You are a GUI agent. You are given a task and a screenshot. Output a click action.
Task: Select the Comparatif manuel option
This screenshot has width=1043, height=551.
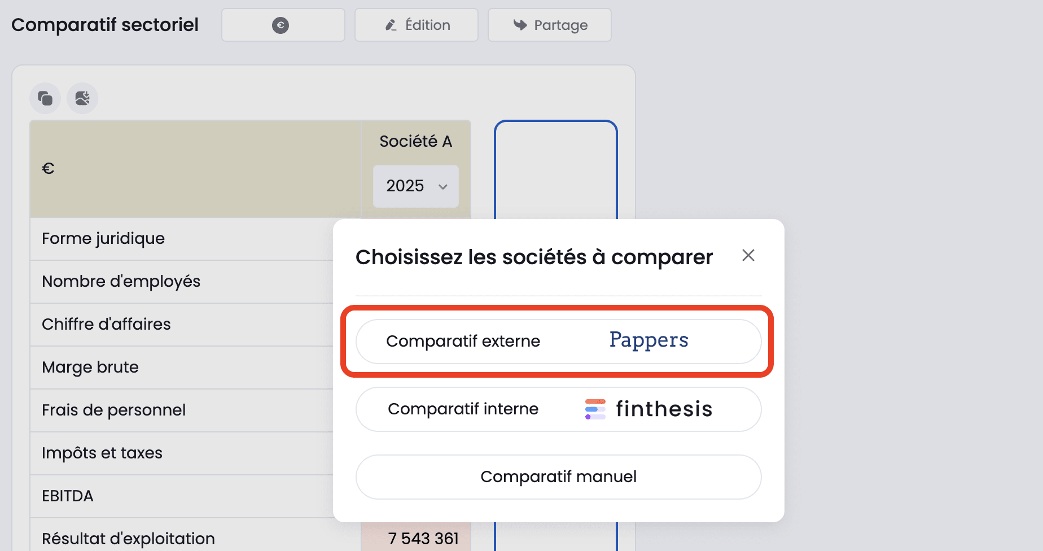click(x=558, y=477)
